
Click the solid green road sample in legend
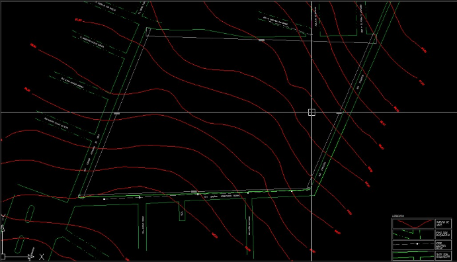click(x=413, y=255)
